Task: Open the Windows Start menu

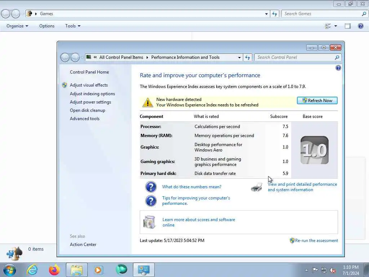Action: click(x=10, y=270)
